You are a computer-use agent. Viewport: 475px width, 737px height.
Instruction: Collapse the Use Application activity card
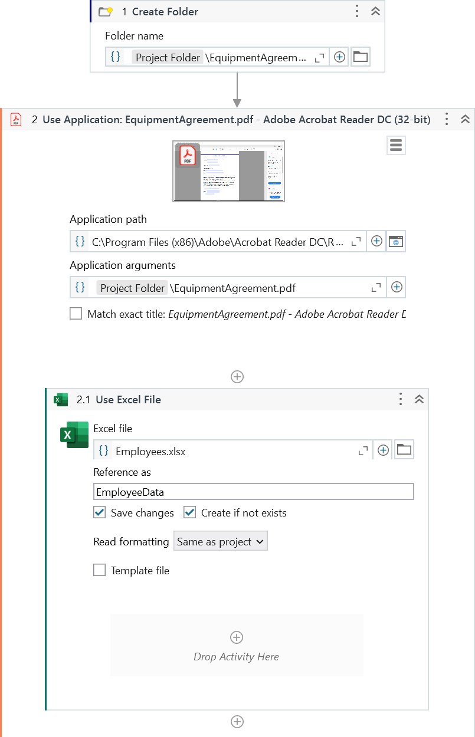(x=466, y=119)
